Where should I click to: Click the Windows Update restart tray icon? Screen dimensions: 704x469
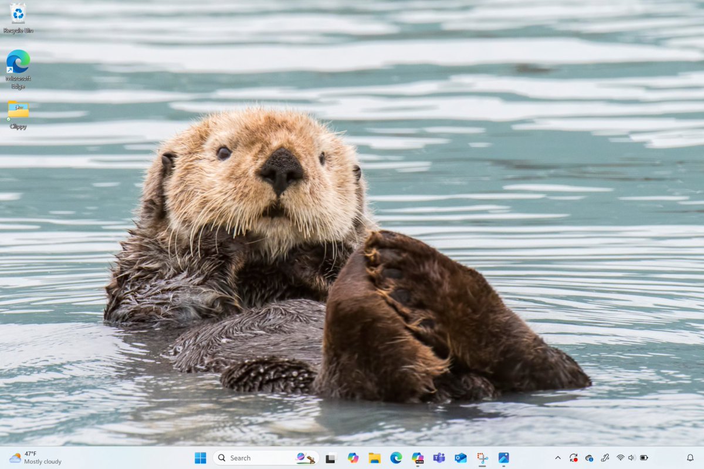point(573,458)
